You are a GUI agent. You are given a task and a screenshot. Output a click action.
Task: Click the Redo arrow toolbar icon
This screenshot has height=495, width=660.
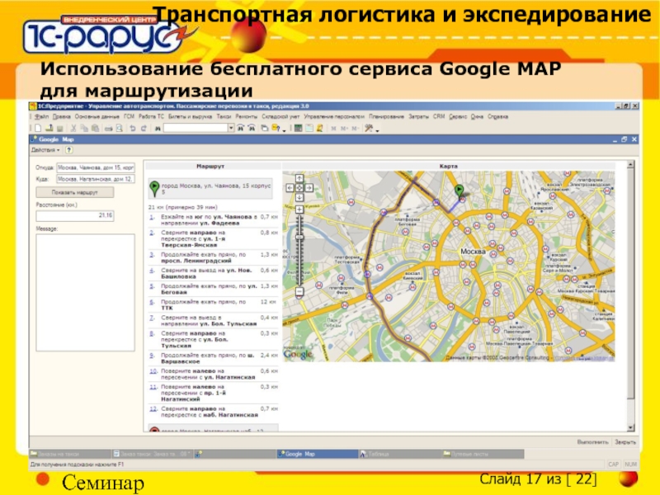[x=144, y=129]
